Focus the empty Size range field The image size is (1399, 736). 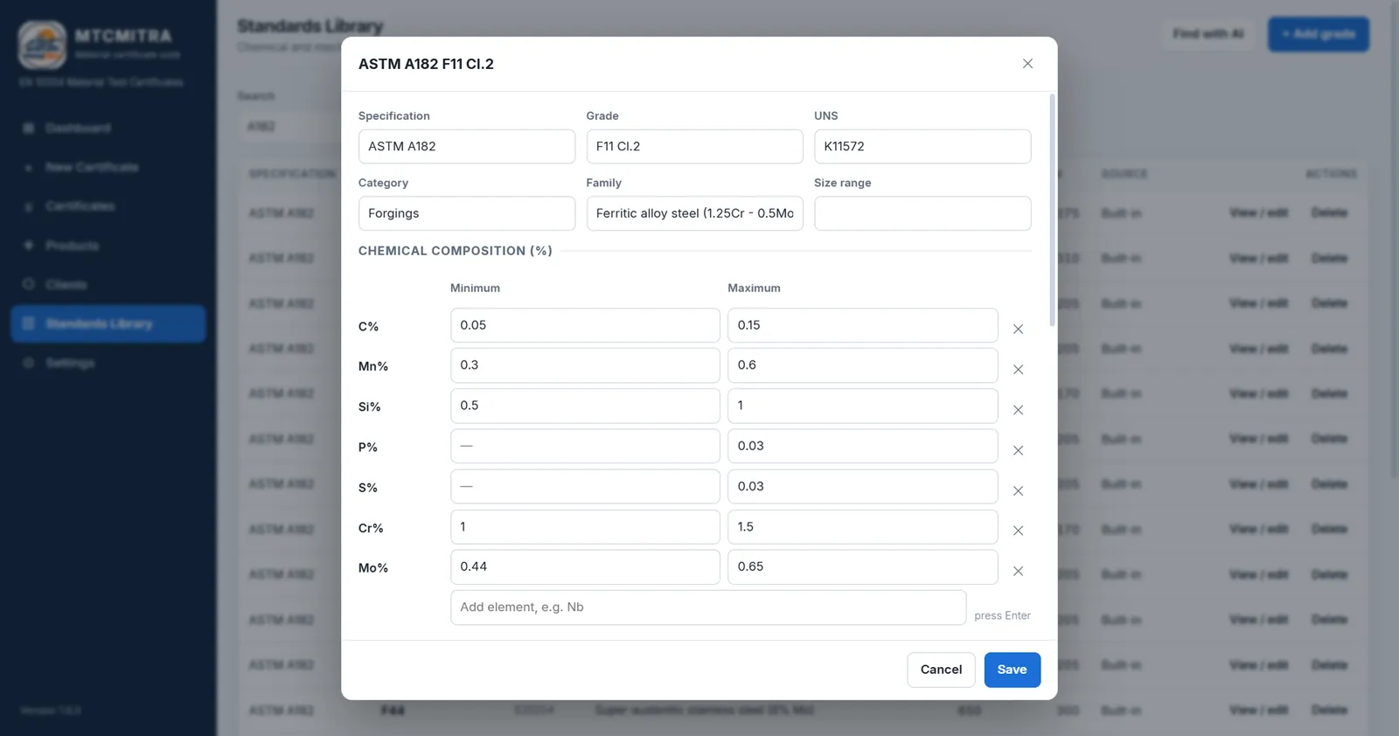[922, 213]
